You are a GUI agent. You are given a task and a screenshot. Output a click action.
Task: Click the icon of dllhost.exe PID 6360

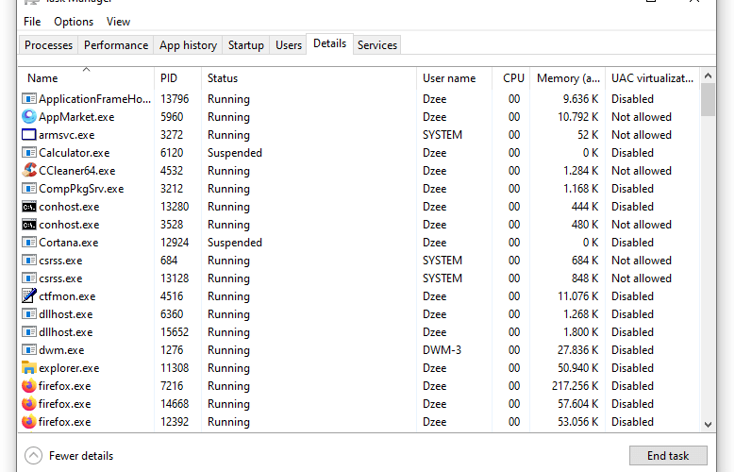click(x=29, y=314)
